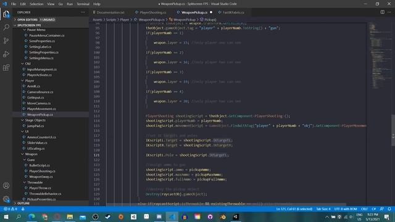This screenshot has height=222, width=395.
Task: Click the Explorer more actions ellipsis
Action: click(x=83, y=12)
